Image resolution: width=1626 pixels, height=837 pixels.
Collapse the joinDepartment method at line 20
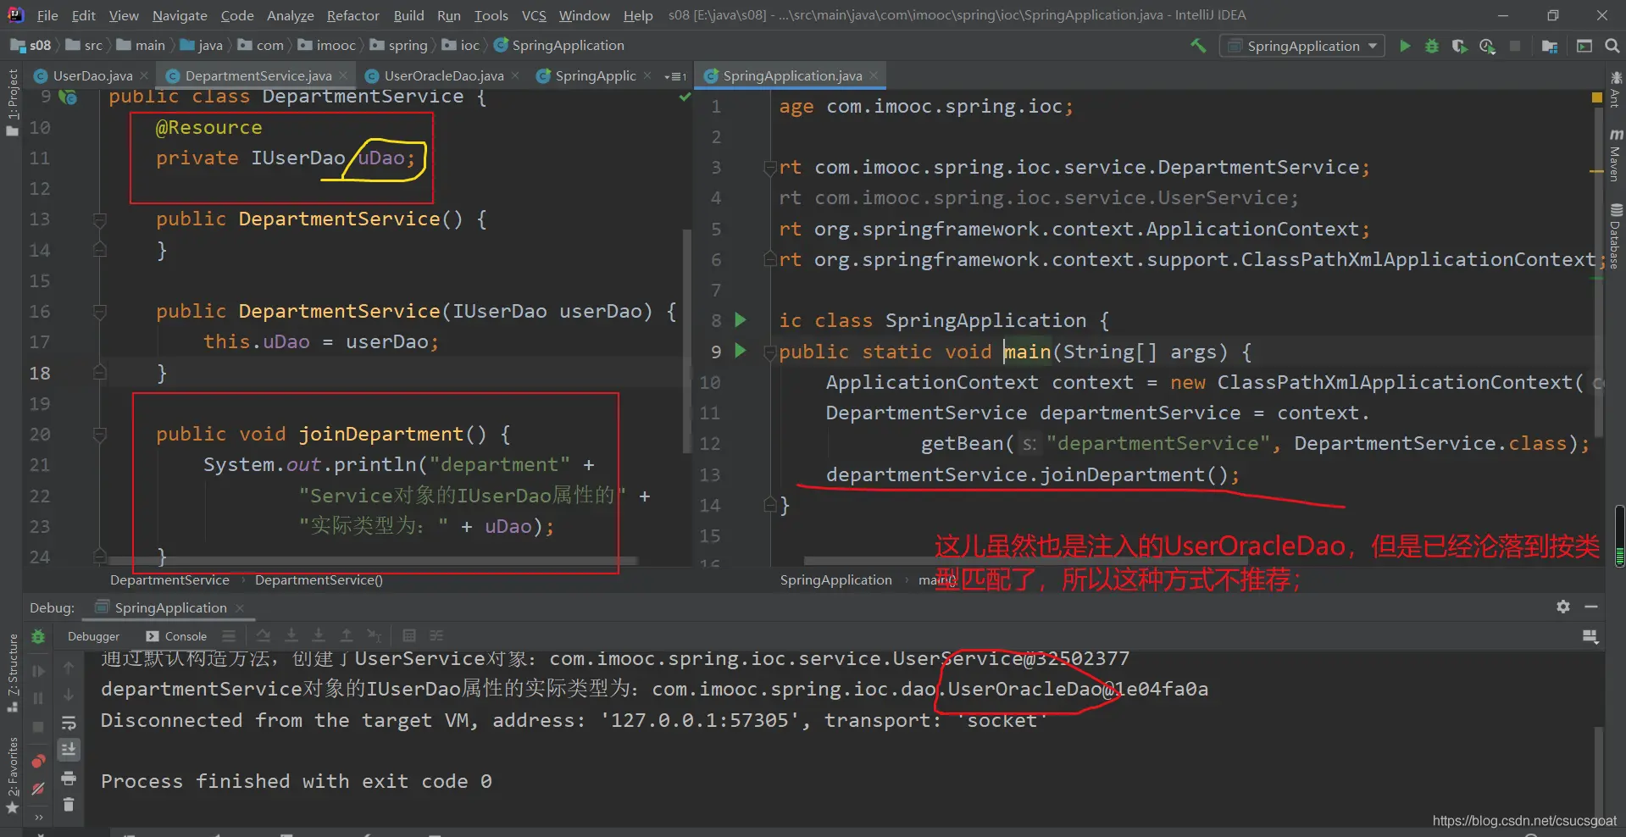pos(99,435)
